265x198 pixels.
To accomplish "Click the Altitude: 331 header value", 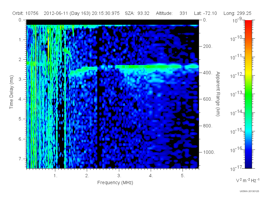I will (x=171, y=13).
